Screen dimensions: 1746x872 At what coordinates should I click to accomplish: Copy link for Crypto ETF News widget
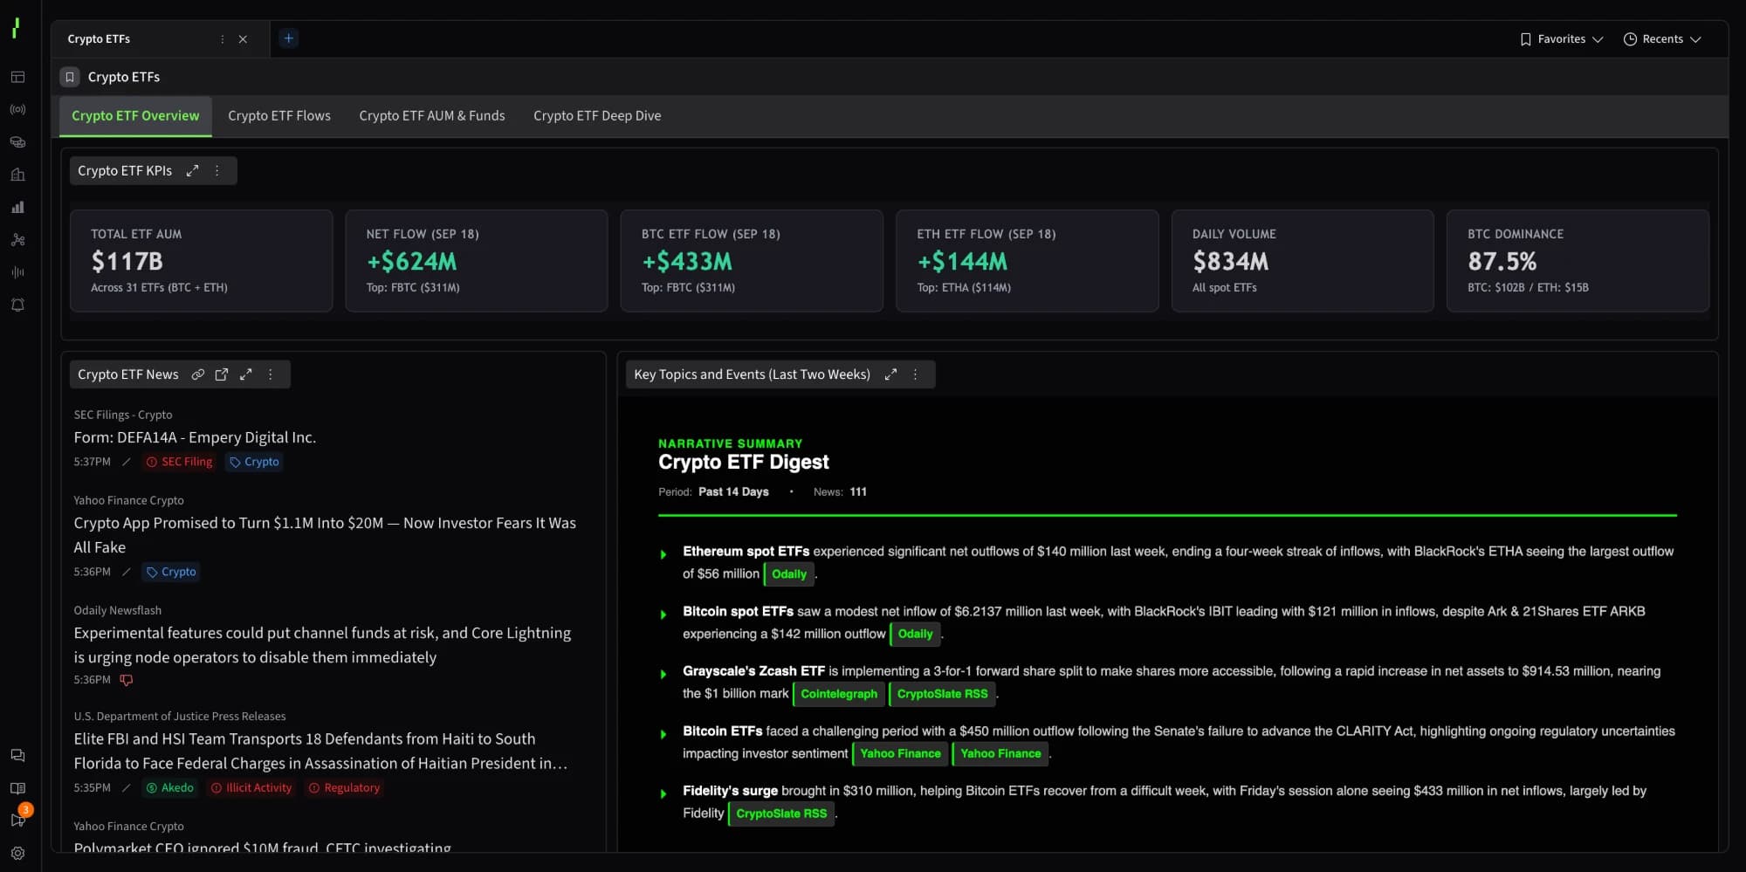[198, 374]
